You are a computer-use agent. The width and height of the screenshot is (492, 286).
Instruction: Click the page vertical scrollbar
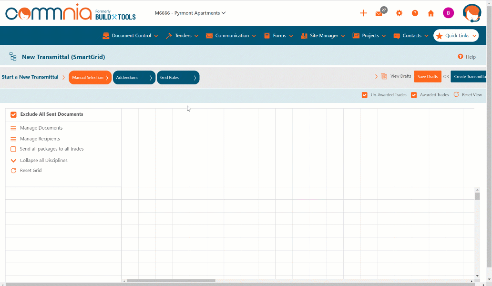489,138
